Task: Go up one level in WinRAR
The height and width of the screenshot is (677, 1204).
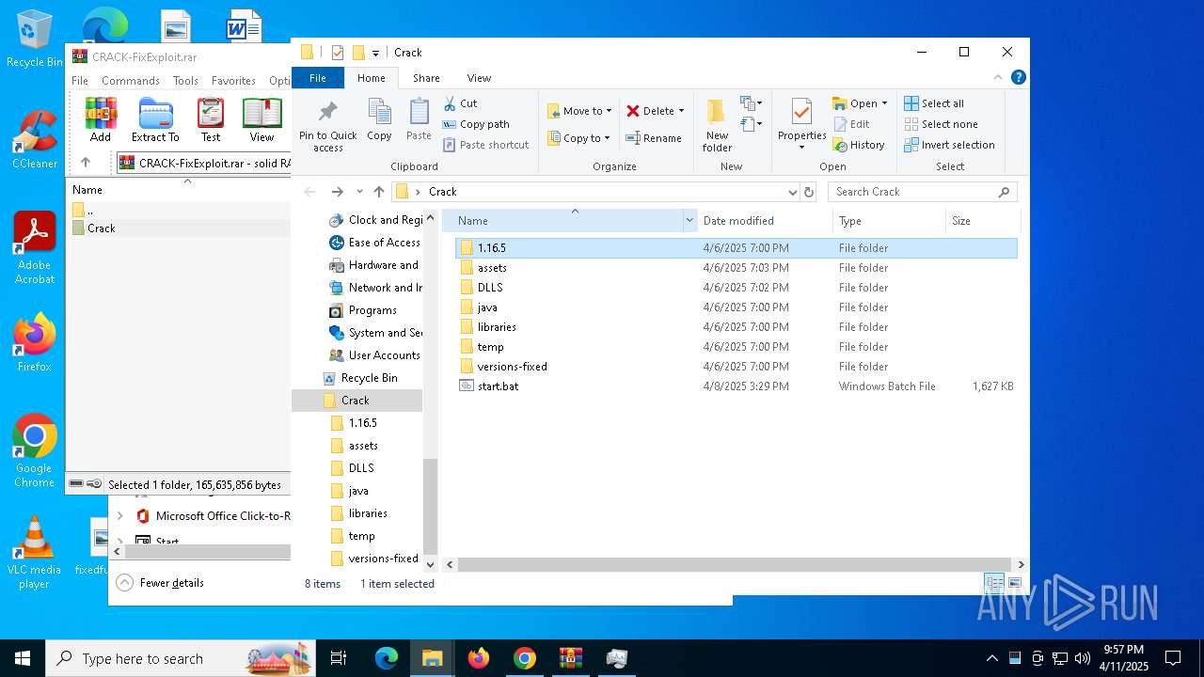Action: tap(86, 163)
